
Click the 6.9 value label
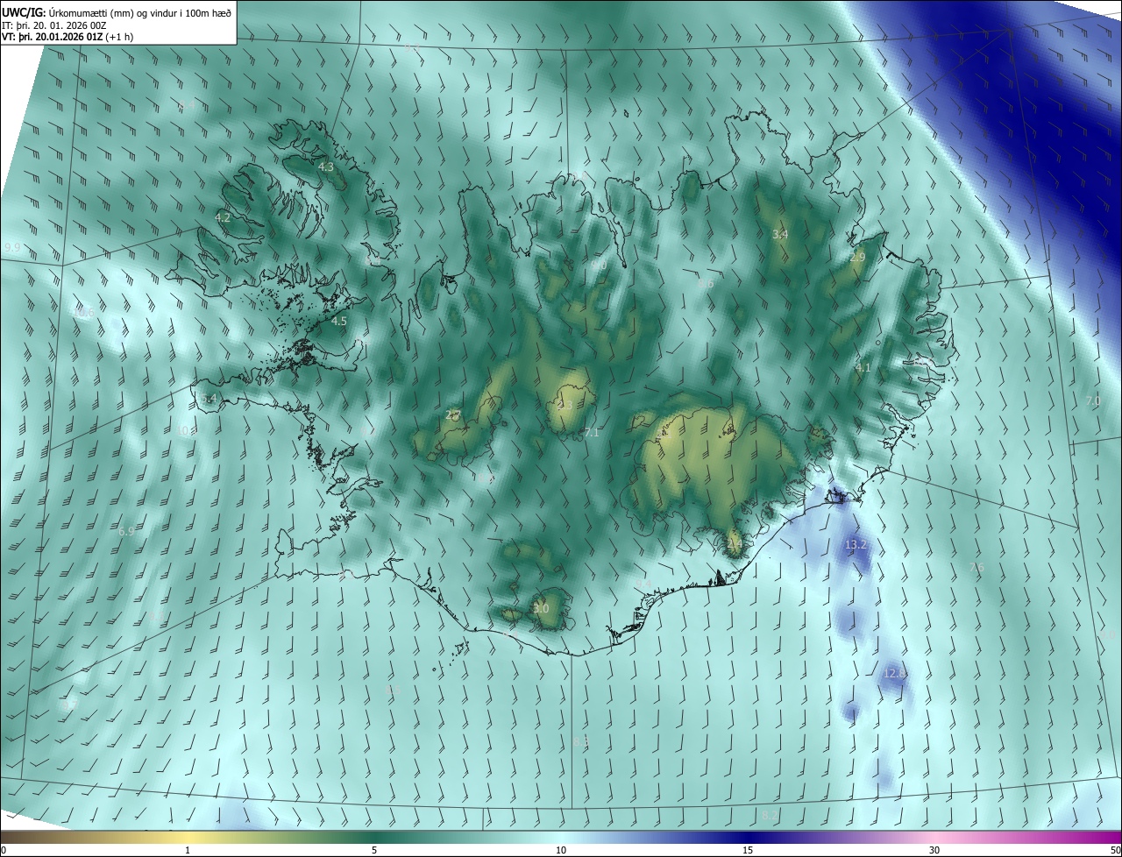126,532
